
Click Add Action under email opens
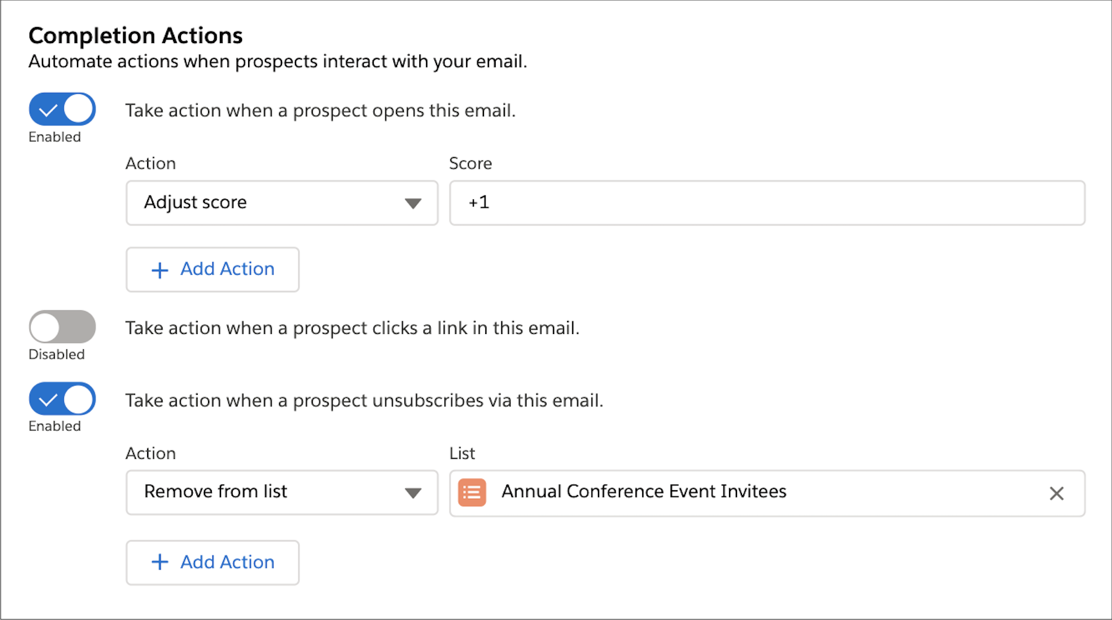tap(212, 269)
